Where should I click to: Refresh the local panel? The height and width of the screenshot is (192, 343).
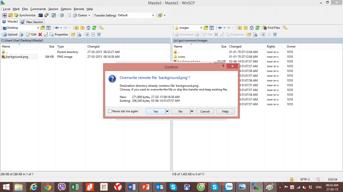pyautogui.click(x=94, y=28)
